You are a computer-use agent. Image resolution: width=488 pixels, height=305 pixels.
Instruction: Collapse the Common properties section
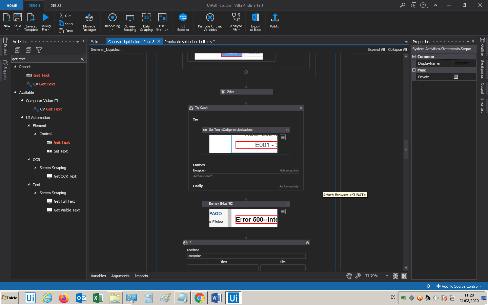tap(414, 57)
